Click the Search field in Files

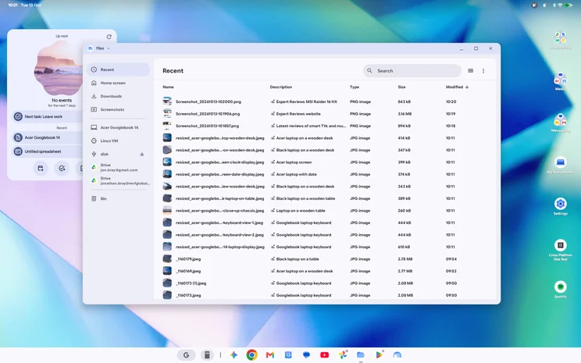[412, 71]
